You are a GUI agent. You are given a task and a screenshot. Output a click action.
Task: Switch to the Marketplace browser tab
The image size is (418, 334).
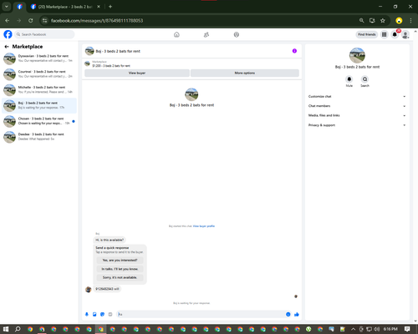point(65,7)
